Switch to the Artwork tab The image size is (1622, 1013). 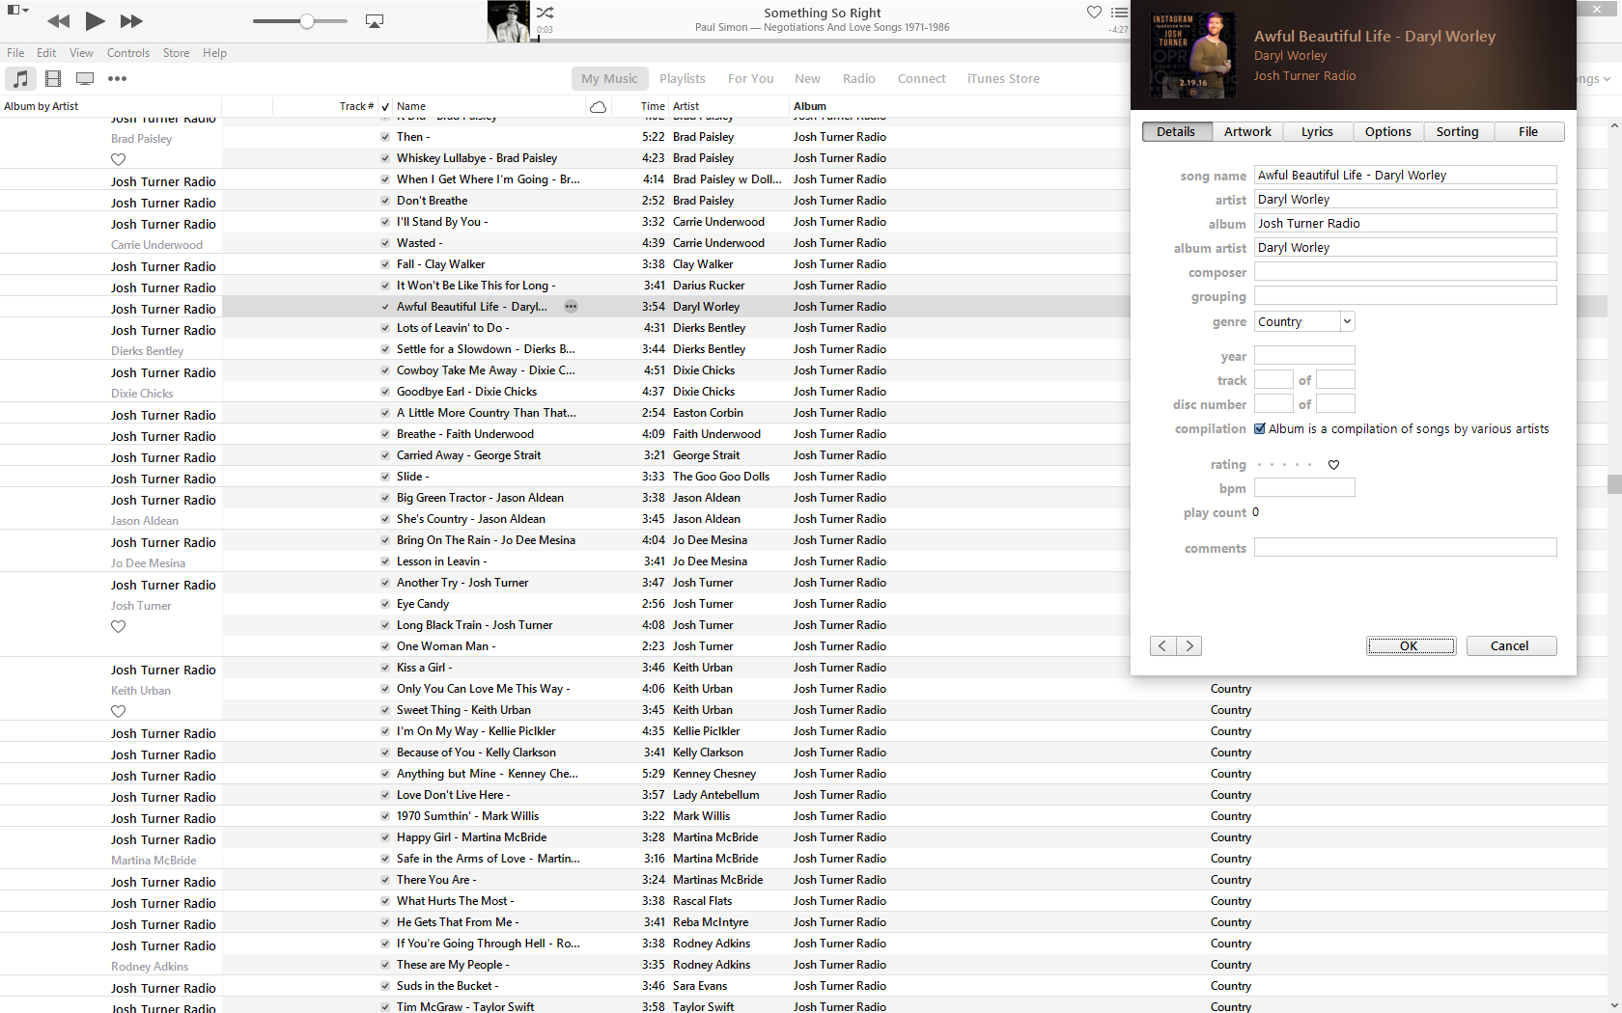[1247, 132]
